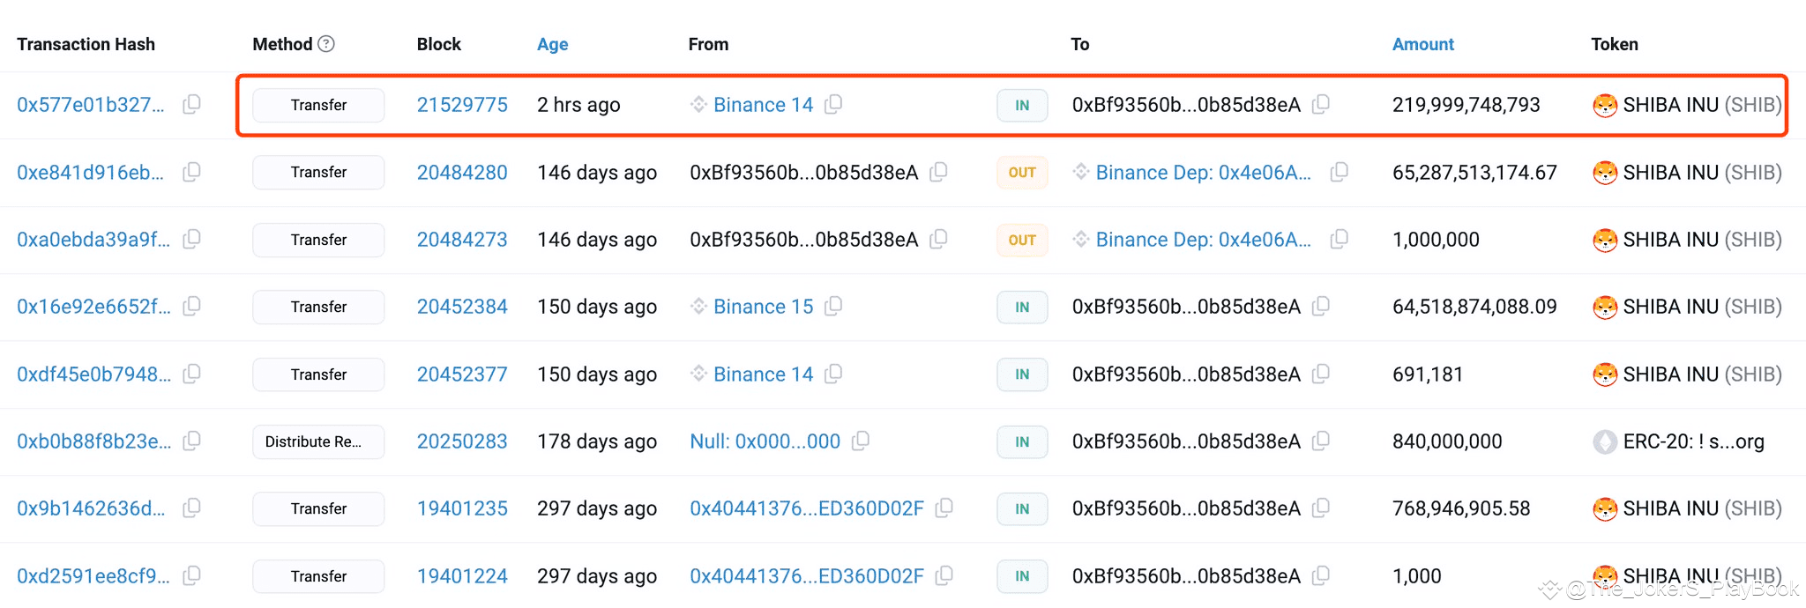
Task: Click SHIBA INU token icon in 146 days 65,287,513,174.67 row
Action: [1605, 173]
